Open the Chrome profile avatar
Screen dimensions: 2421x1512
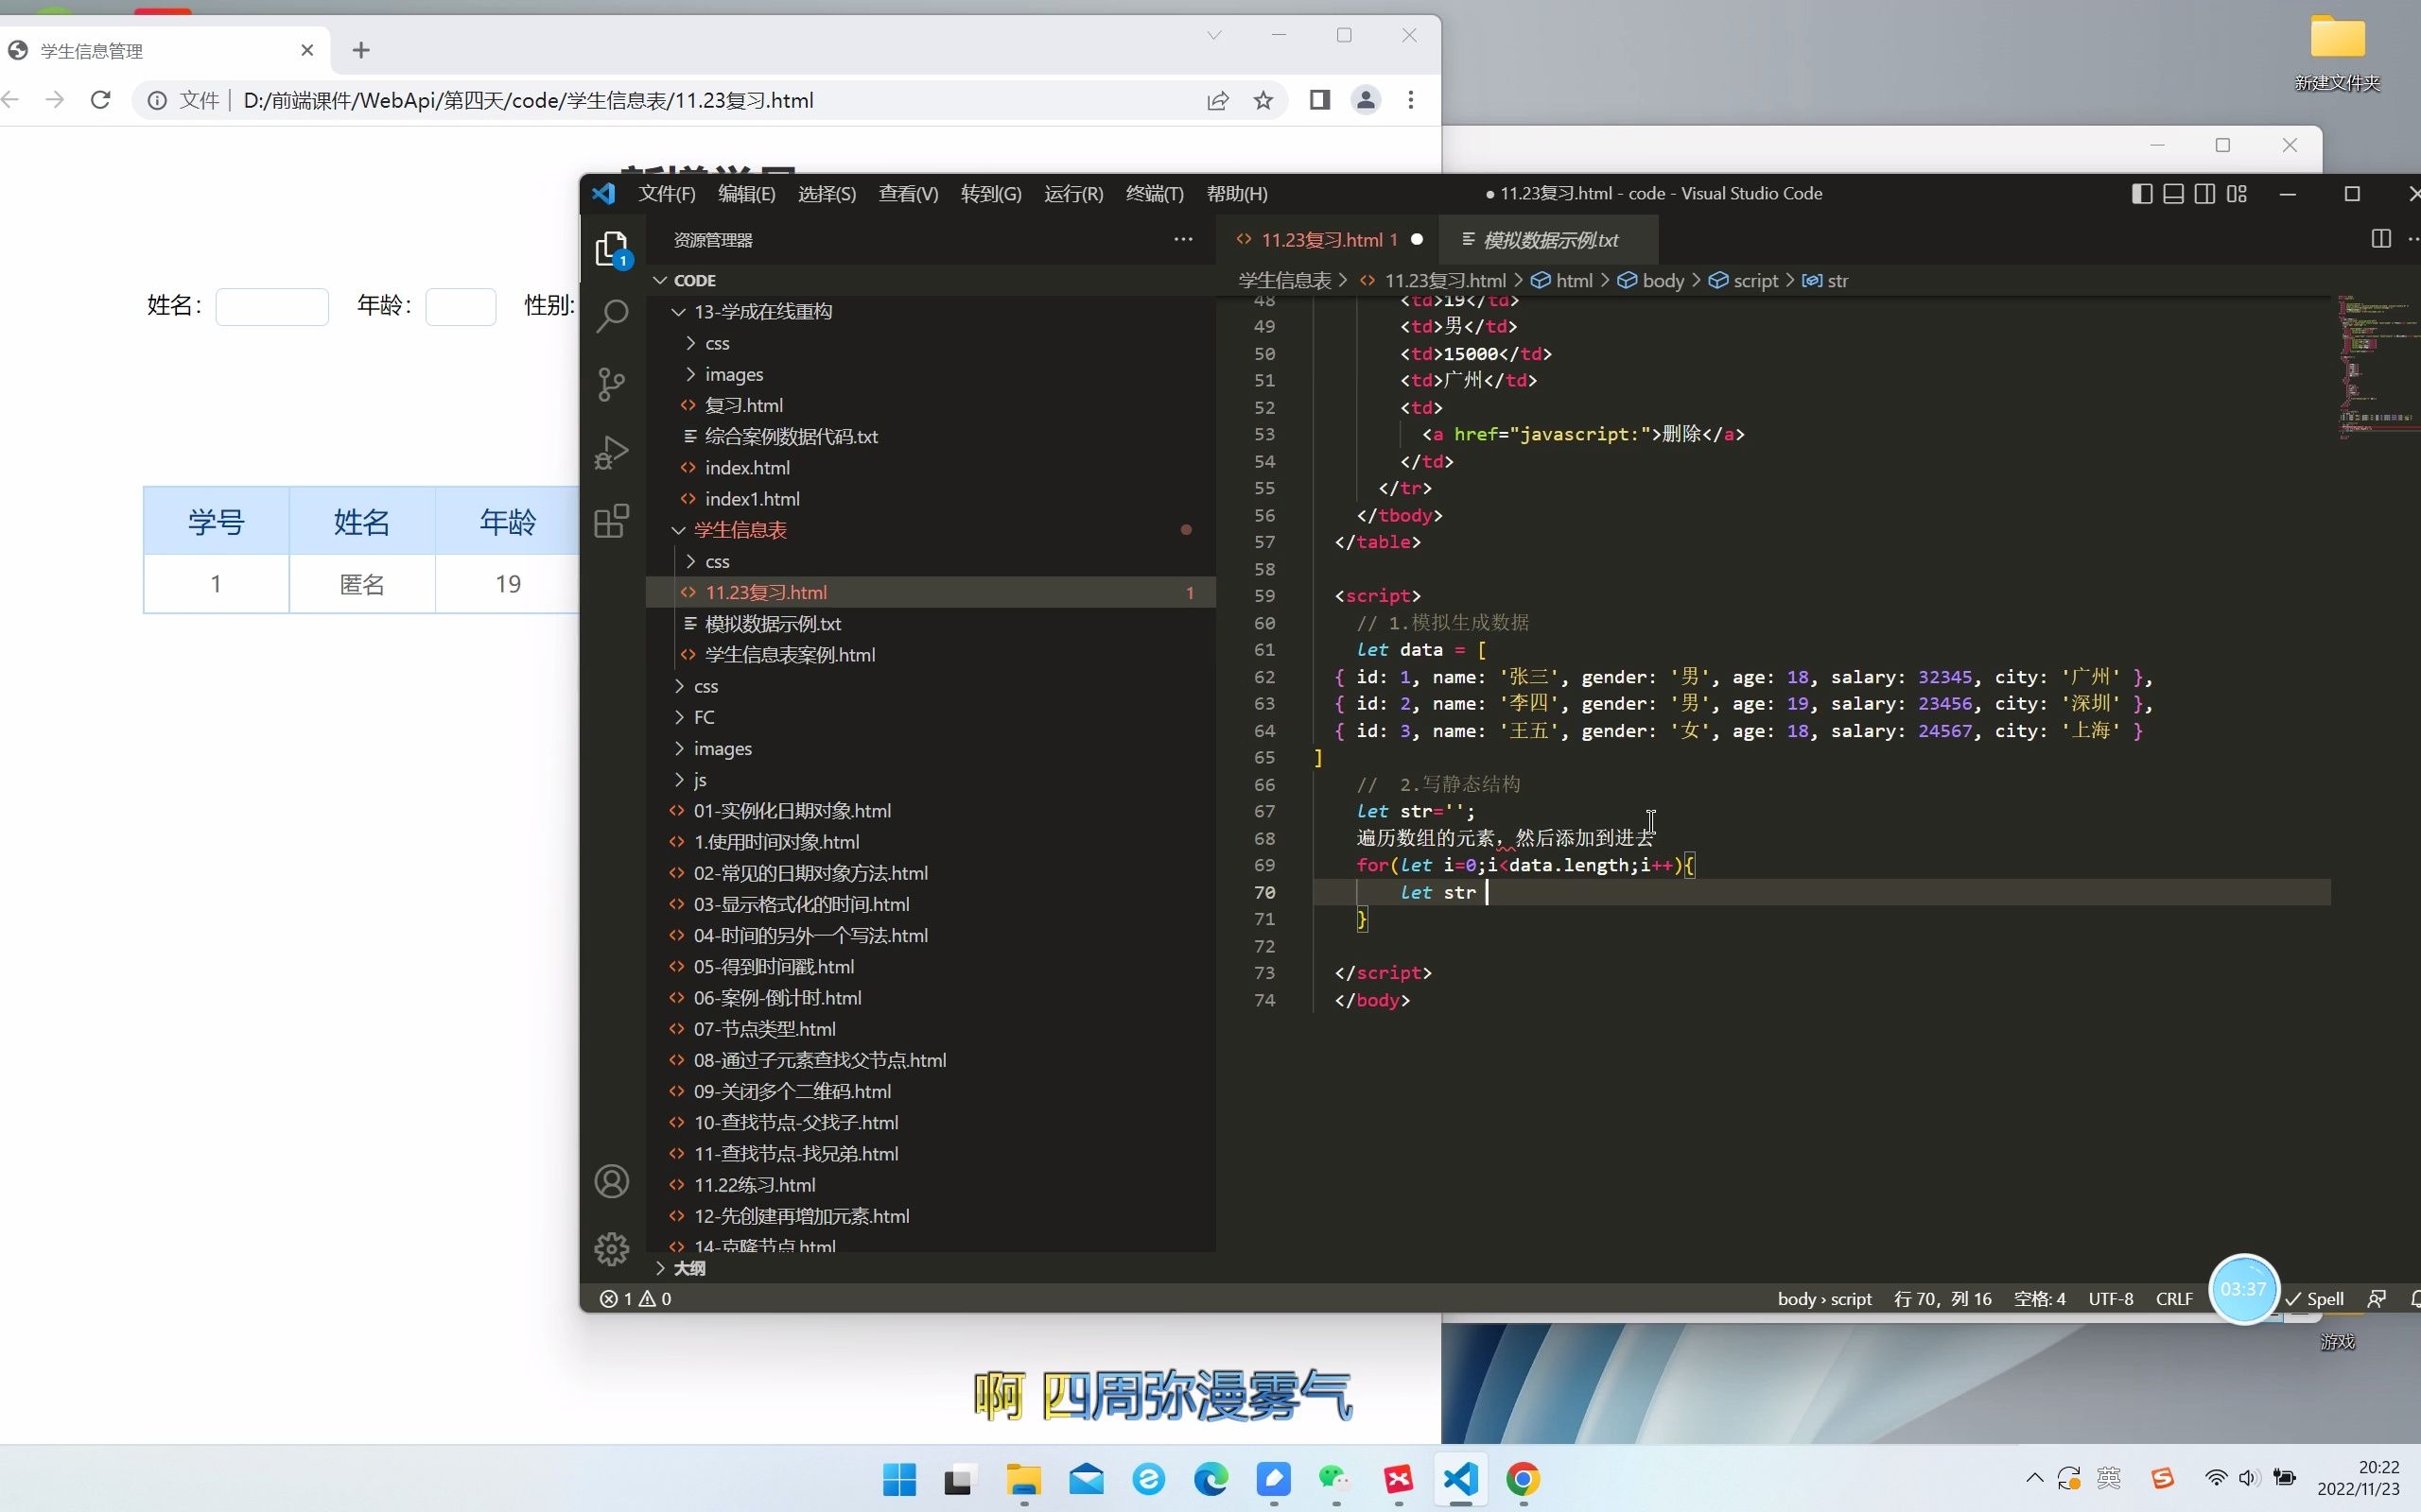1366,100
